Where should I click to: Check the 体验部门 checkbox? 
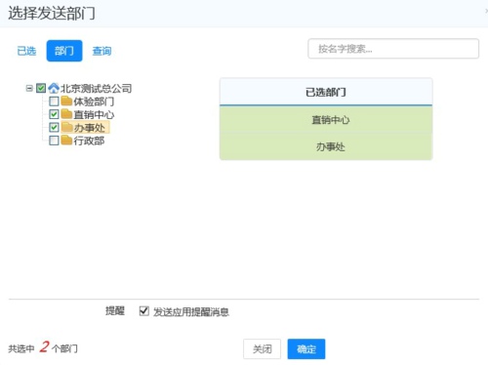54,101
